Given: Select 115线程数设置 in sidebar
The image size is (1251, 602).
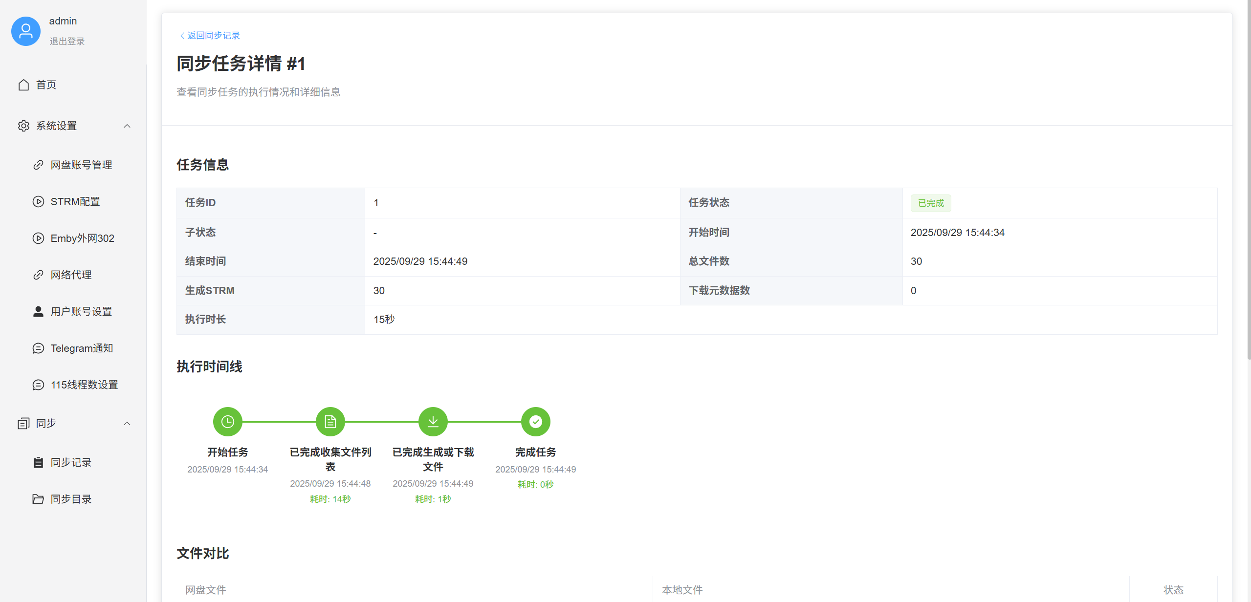Looking at the screenshot, I should 84,385.
